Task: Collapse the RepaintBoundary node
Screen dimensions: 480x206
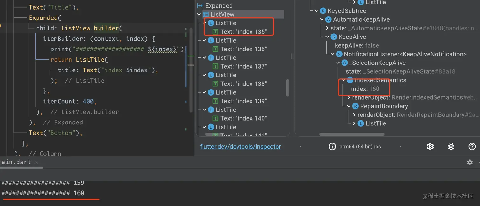Action: click(349, 106)
